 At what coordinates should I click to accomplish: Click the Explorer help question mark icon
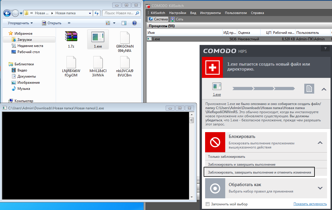(134, 23)
